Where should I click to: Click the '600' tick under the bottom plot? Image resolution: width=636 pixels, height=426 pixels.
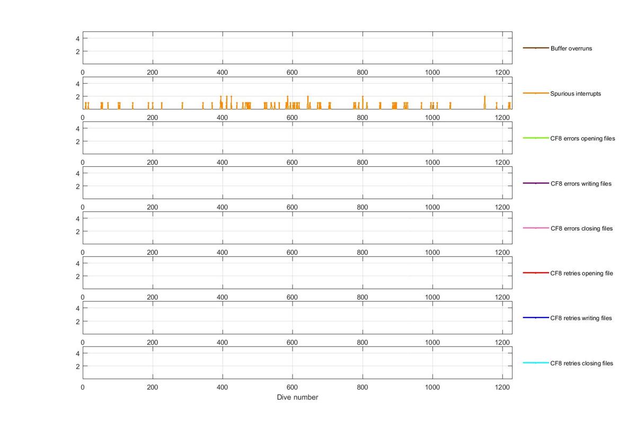[x=292, y=387]
